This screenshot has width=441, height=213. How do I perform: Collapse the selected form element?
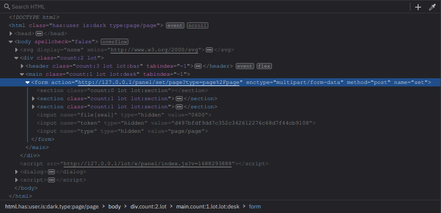(27, 82)
